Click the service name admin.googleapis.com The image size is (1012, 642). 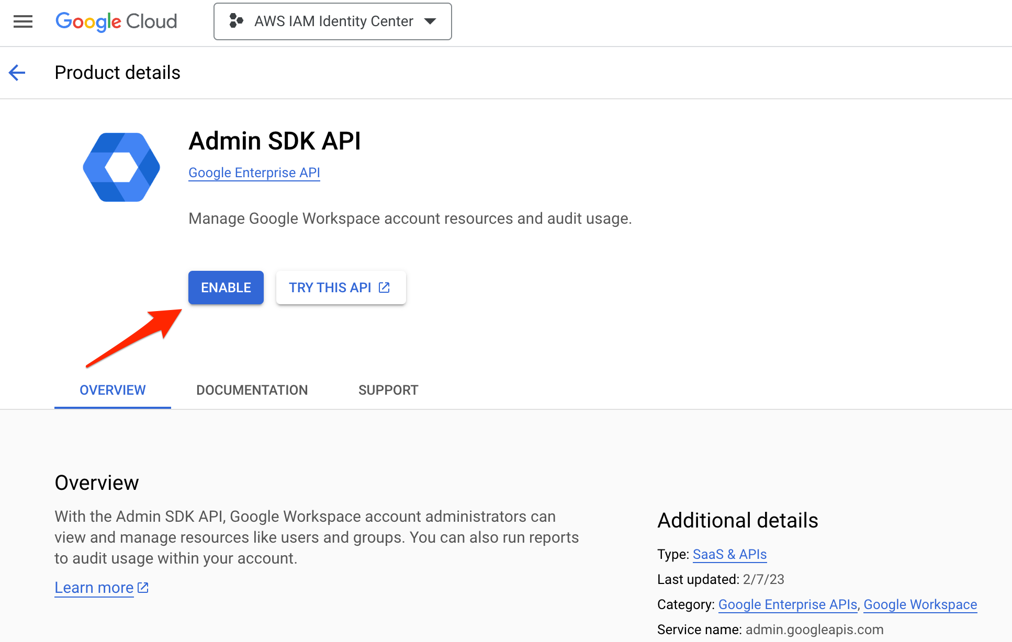(814, 629)
